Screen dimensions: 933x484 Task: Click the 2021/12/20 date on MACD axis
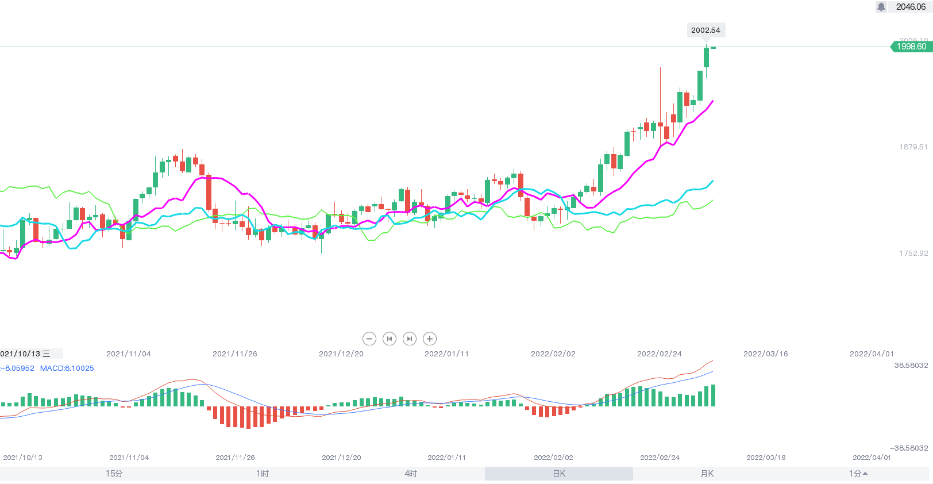pyautogui.click(x=341, y=458)
